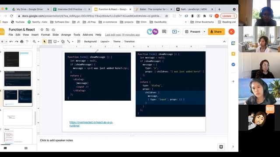Open new slide layout dropdown arrow
Viewport: 280px width, 157px height.
coord(6,42)
